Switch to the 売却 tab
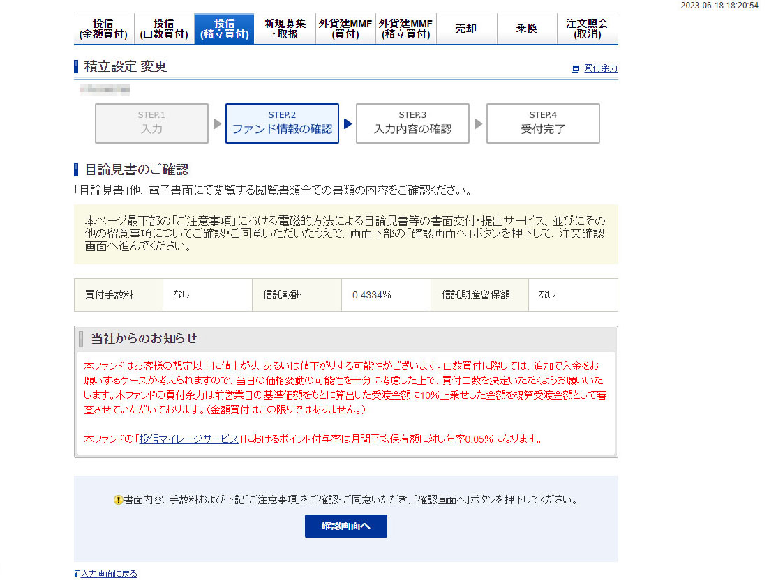The height and width of the screenshot is (585, 769). [x=466, y=29]
